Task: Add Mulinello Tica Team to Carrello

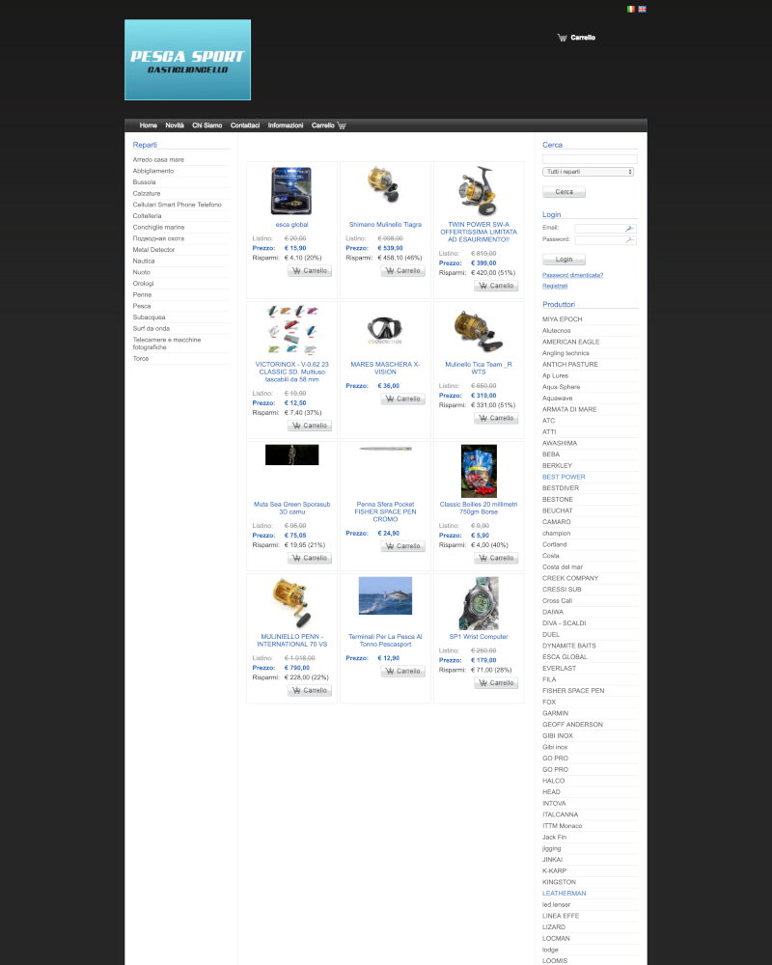Action: click(496, 418)
